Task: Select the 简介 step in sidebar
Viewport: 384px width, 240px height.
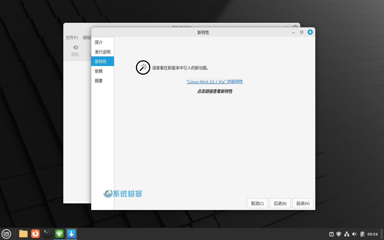Action: pos(103,42)
